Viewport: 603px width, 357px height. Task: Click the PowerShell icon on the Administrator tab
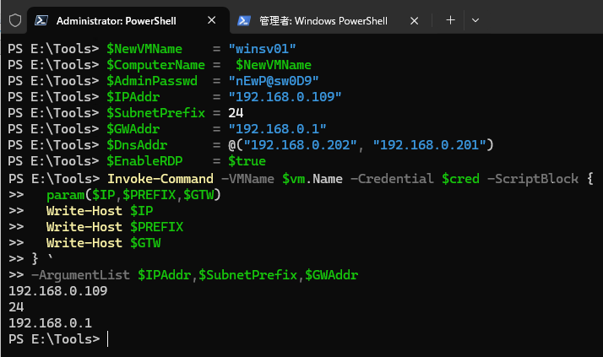point(41,20)
